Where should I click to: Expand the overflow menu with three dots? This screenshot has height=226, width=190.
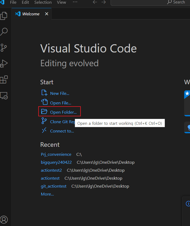[x=75, y=2]
